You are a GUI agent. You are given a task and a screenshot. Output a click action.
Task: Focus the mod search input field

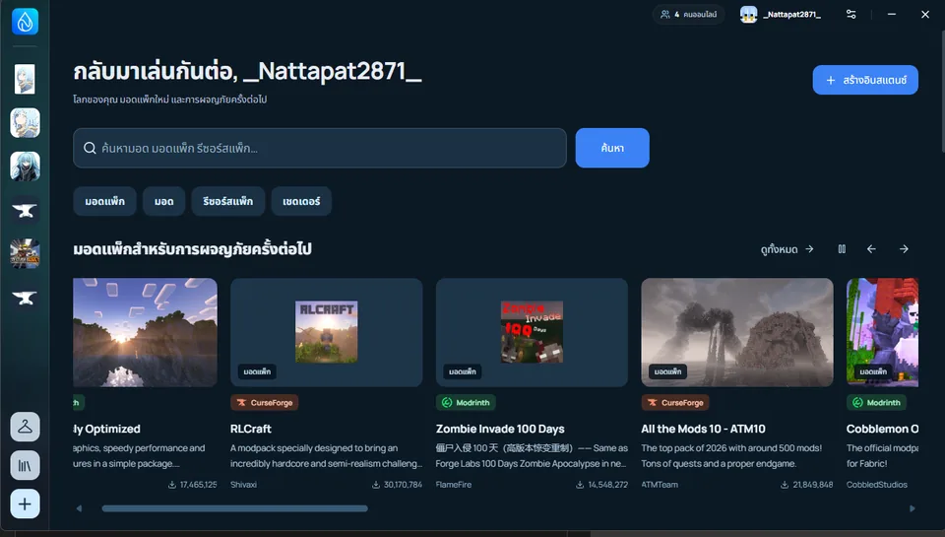pos(319,148)
